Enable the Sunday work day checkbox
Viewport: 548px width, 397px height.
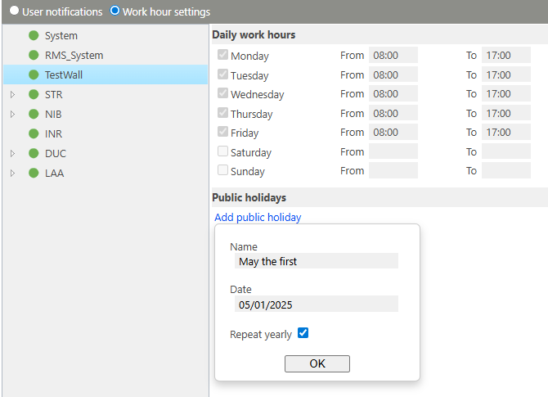tap(222, 170)
